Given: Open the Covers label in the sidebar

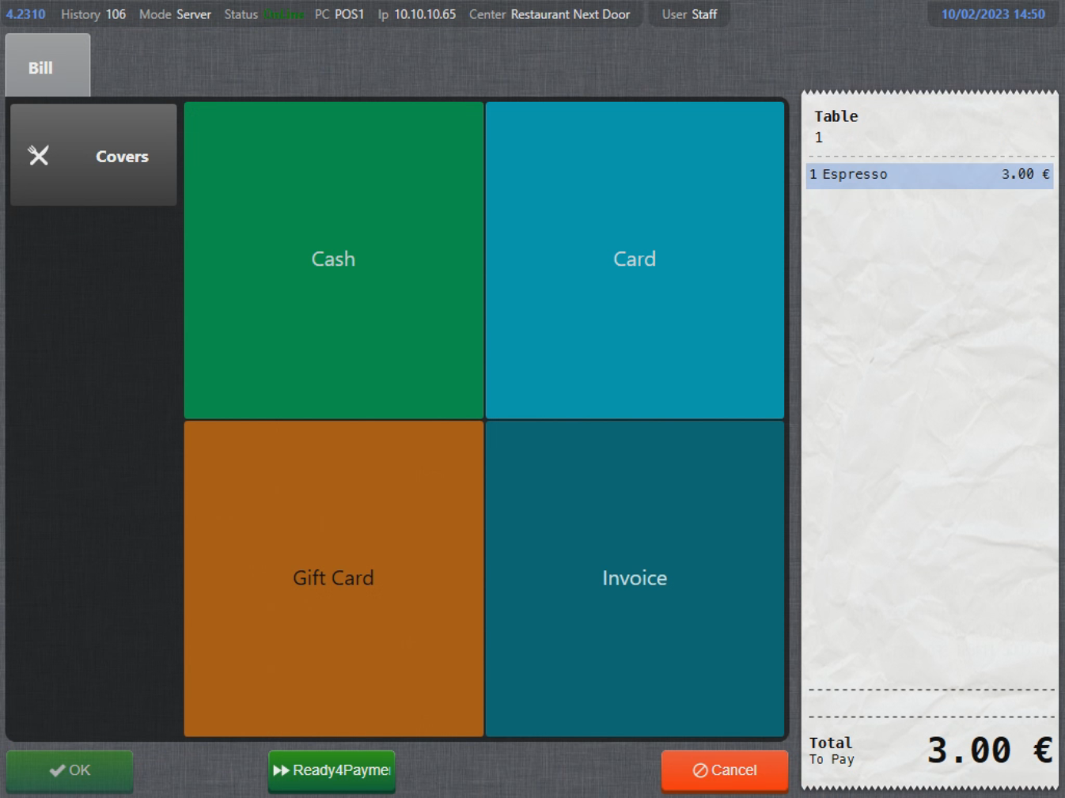Looking at the screenshot, I should [122, 157].
